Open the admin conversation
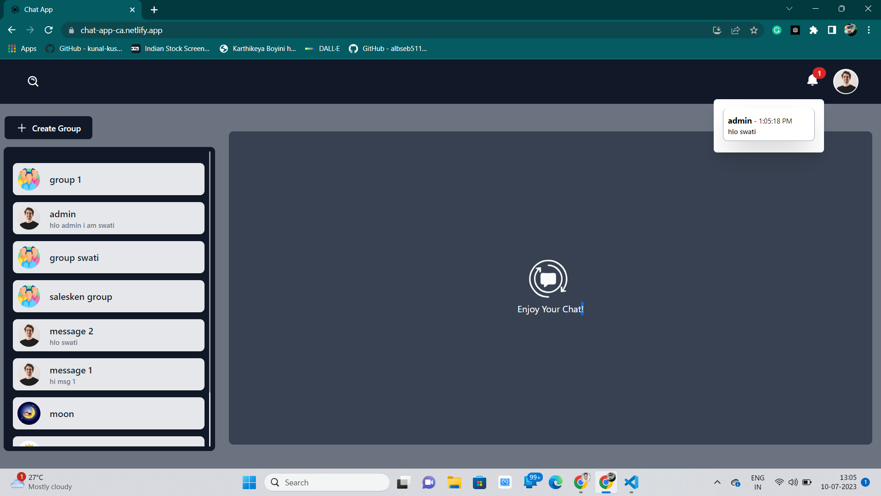 click(x=108, y=218)
